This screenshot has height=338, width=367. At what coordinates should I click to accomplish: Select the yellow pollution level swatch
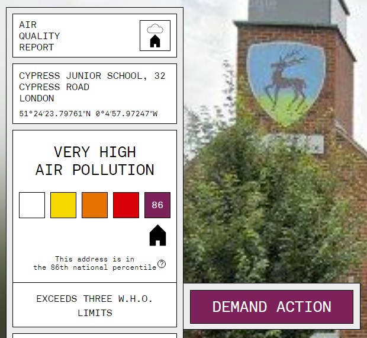click(x=63, y=205)
